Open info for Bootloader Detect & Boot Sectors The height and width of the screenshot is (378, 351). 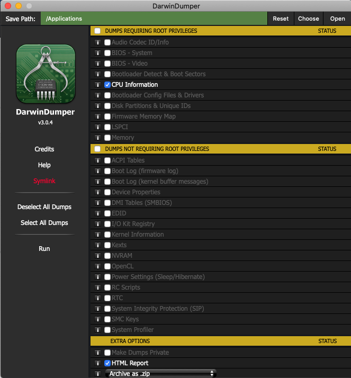click(97, 74)
